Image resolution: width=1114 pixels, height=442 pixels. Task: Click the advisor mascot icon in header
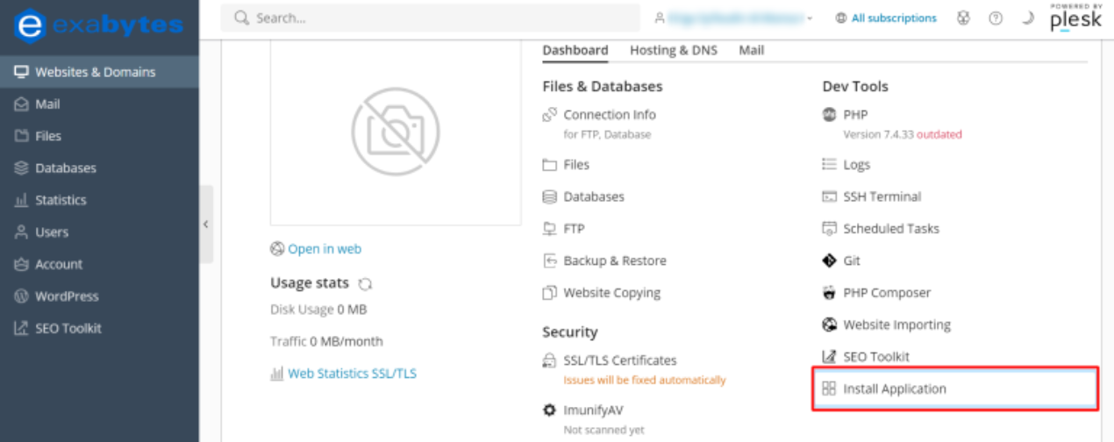pyautogui.click(x=963, y=18)
